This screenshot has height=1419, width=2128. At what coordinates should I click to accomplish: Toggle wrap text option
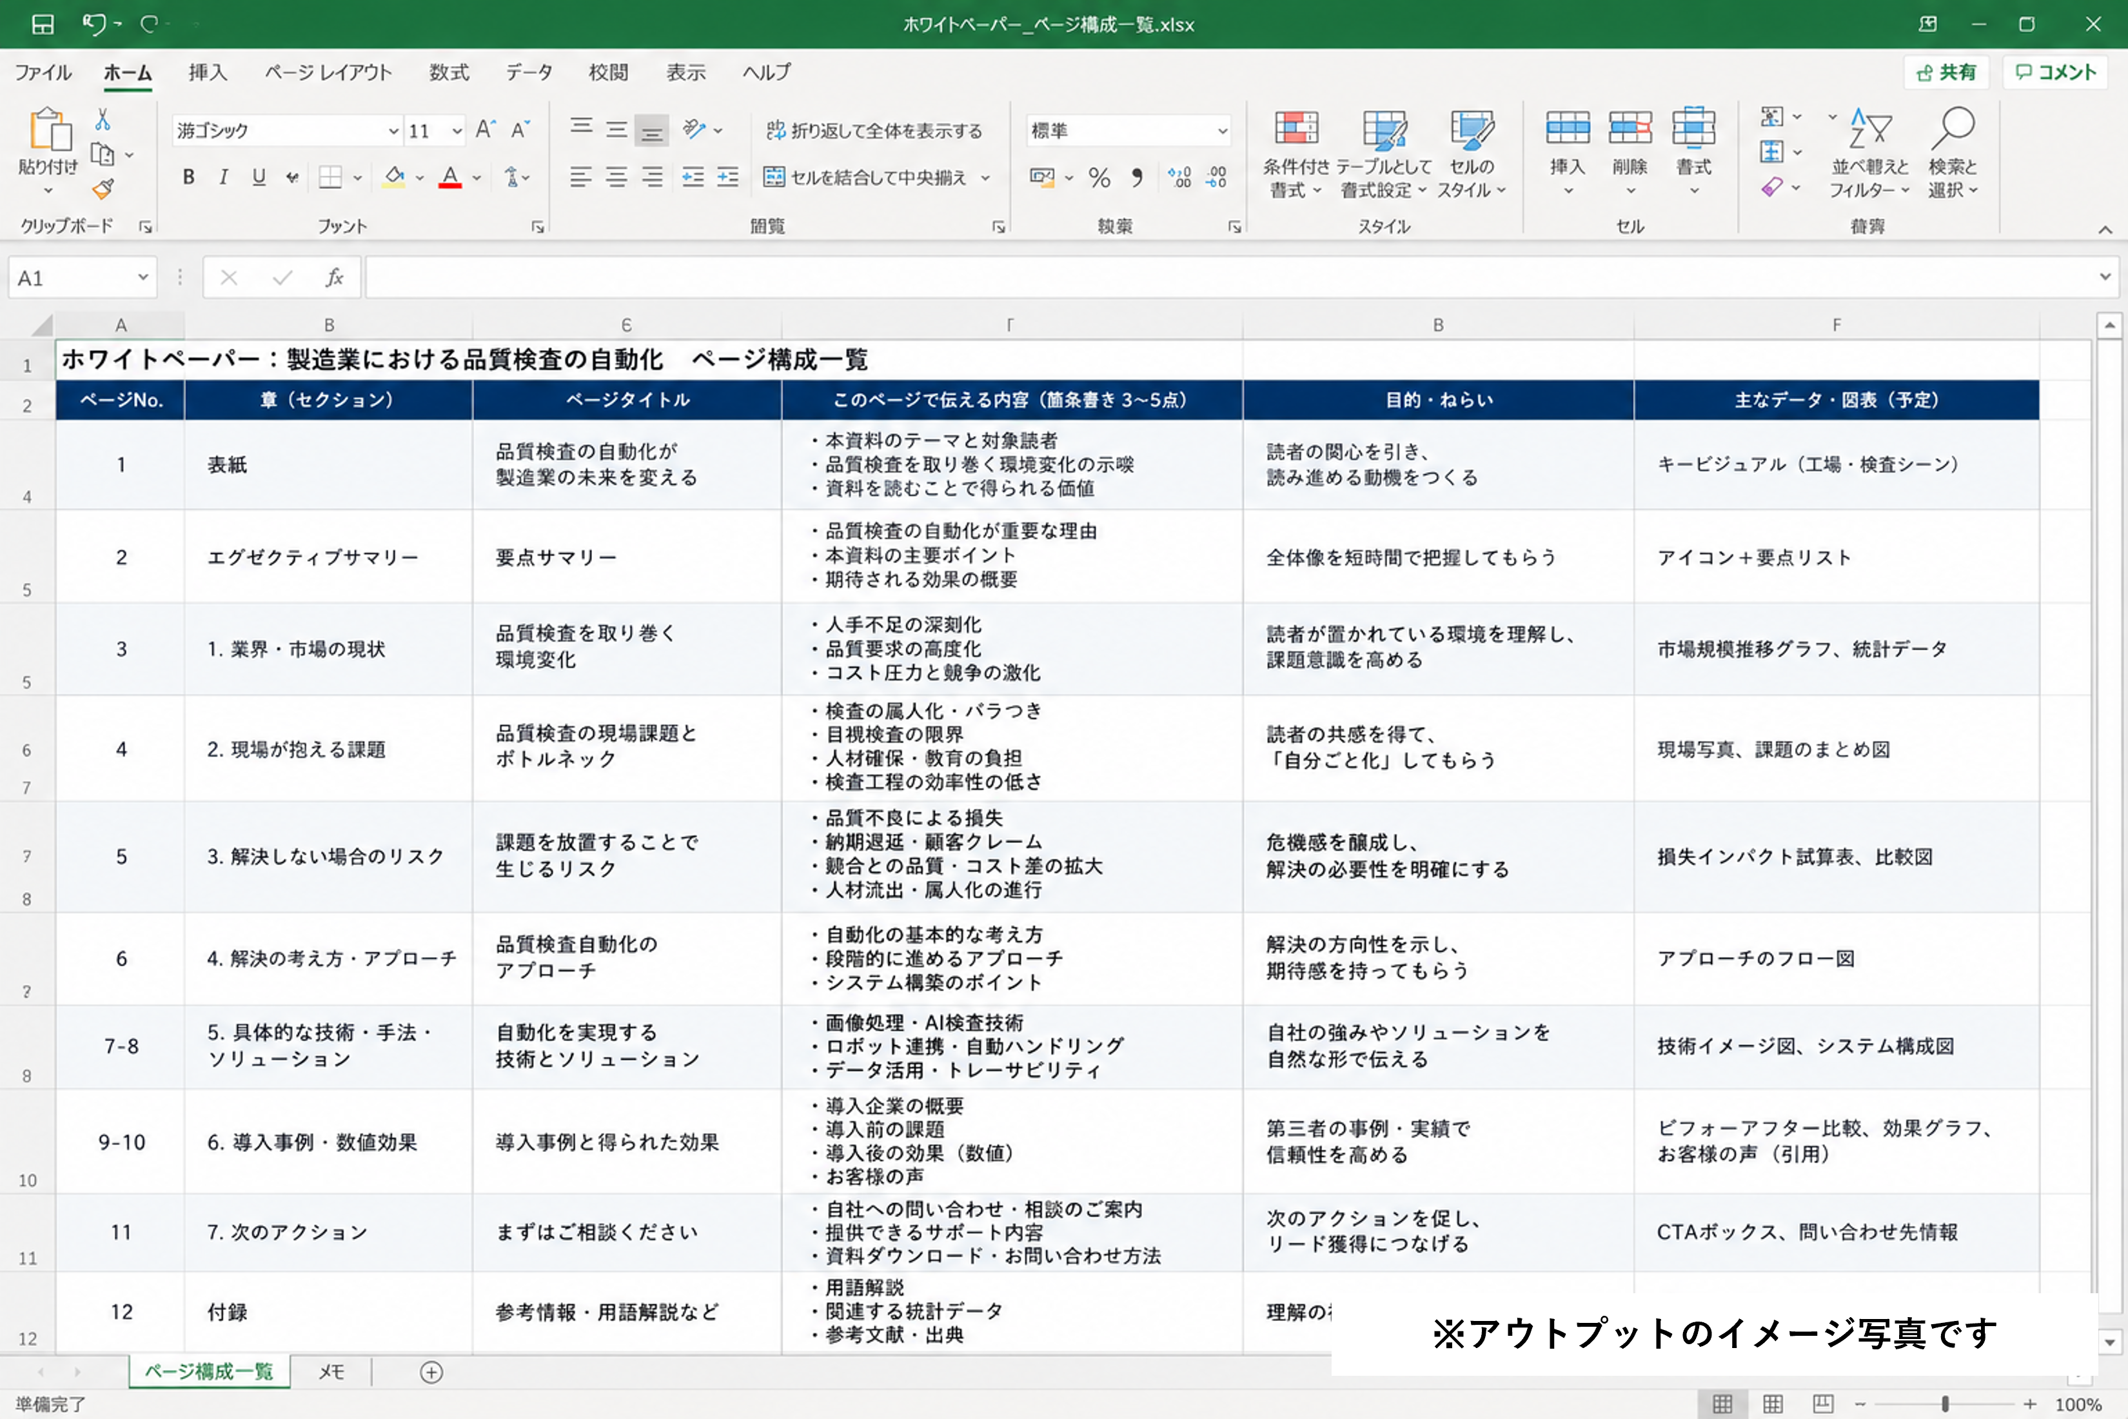point(874,131)
